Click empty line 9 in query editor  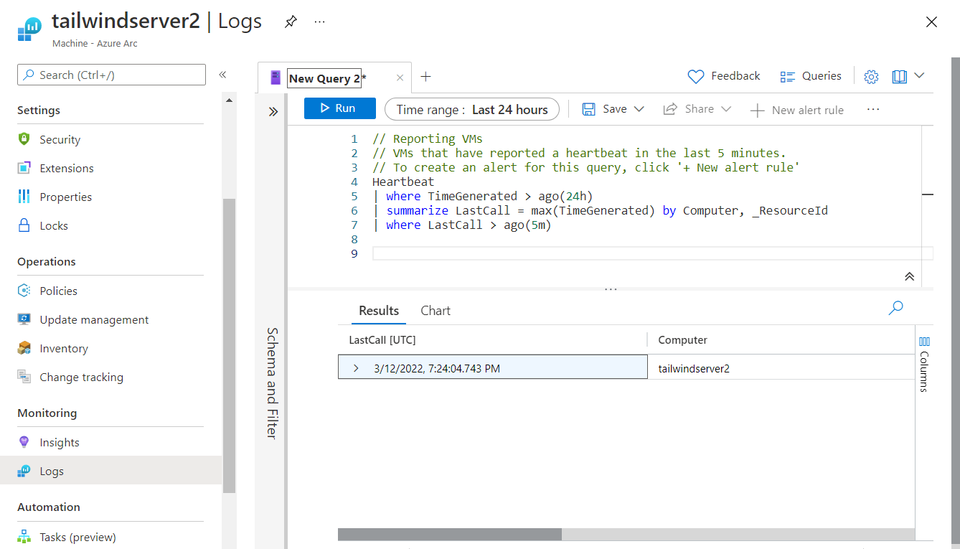pyautogui.click(x=653, y=253)
